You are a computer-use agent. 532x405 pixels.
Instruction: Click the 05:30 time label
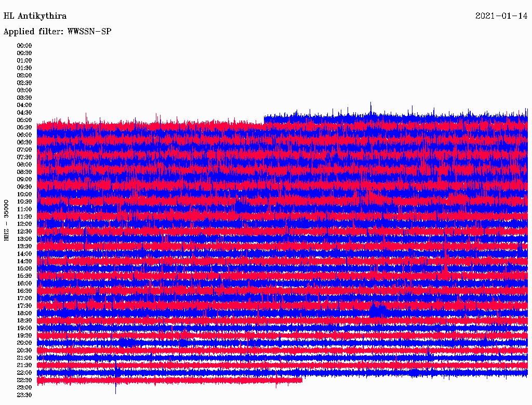[x=24, y=127]
